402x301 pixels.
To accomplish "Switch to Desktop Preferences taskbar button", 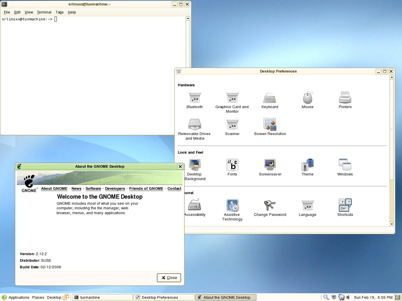I will tap(164, 297).
